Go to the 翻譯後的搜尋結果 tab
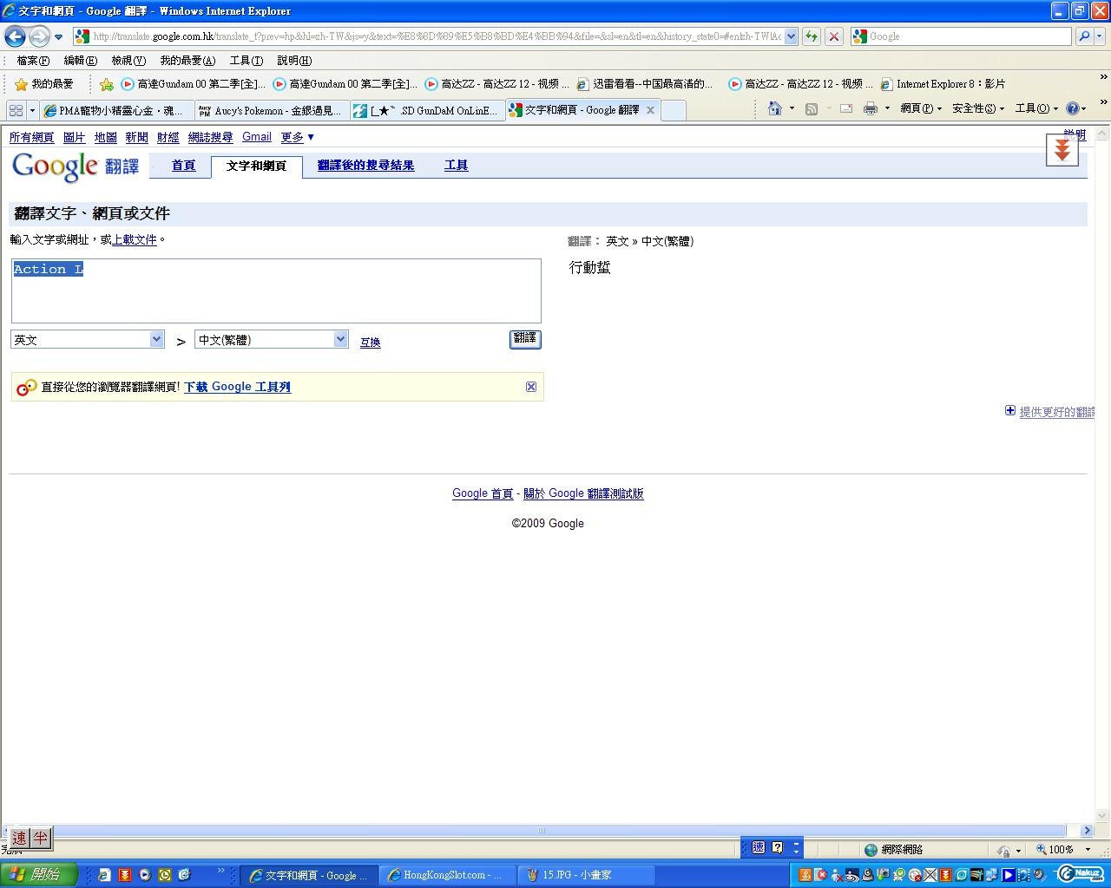The width and height of the screenshot is (1111, 888). click(x=365, y=166)
